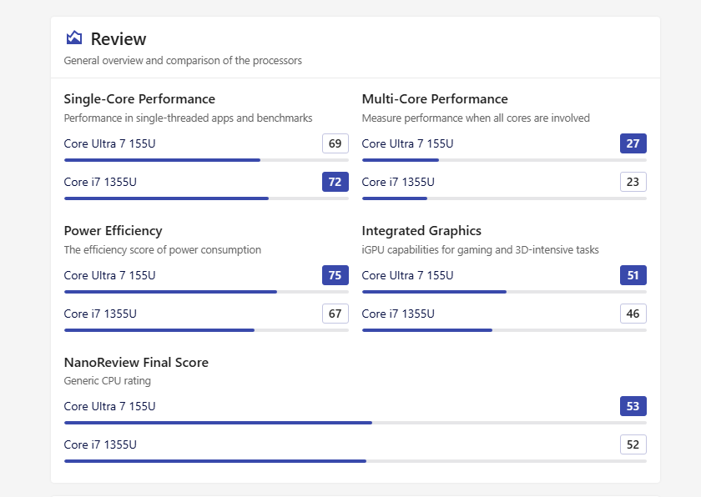701x497 pixels.
Task: Click the Integrated Graphics score 46
Action: pos(633,314)
